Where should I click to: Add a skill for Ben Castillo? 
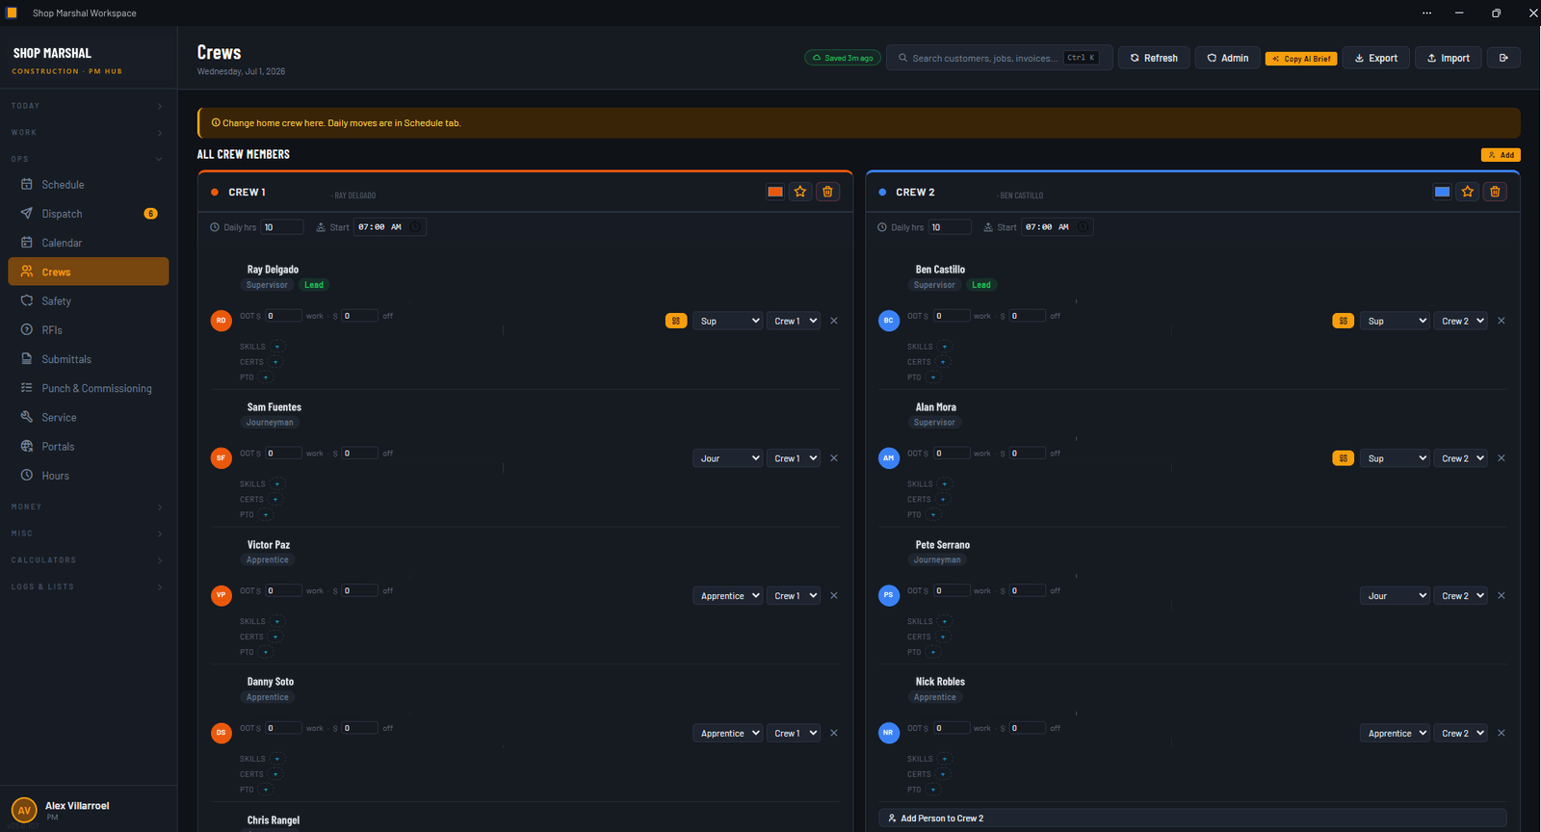click(x=945, y=347)
